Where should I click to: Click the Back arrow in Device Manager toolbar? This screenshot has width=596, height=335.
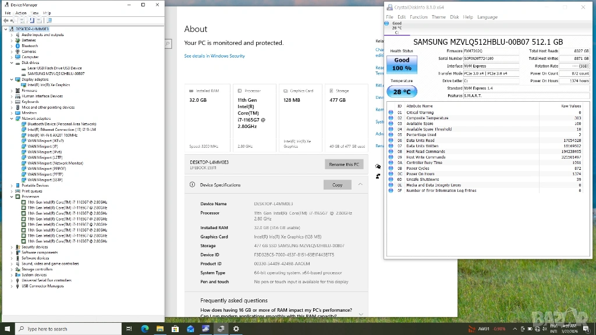point(6,20)
